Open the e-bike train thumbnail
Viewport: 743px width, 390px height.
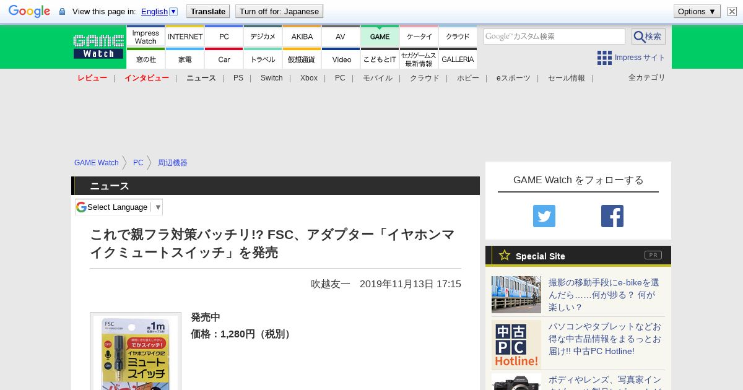click(x=516, y=295)
